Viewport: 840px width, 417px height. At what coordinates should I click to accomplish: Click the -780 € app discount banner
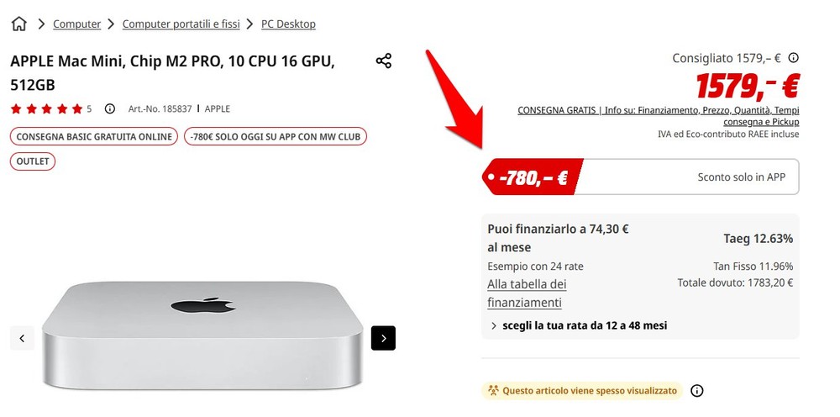(x=641, y=177)
